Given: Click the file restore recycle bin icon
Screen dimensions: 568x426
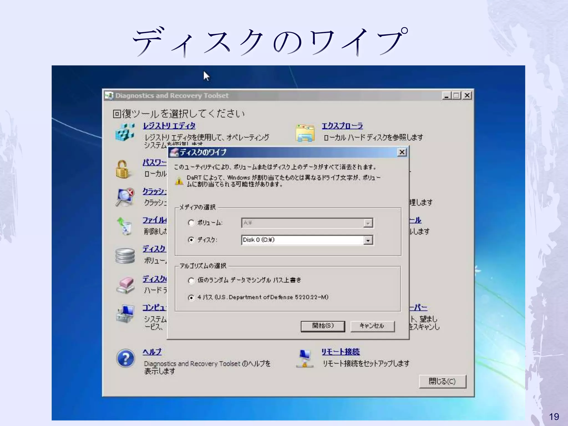Looking at the screenshot, I should tap(125, 226).
